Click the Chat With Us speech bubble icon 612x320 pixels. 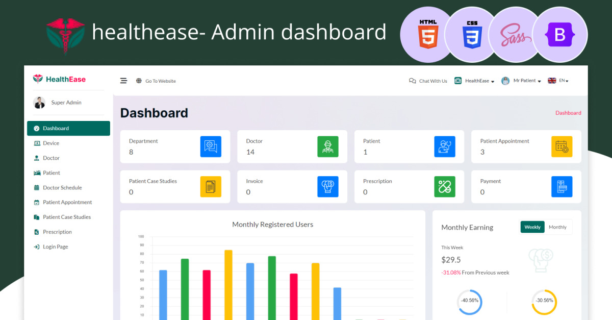coord(413,81)
